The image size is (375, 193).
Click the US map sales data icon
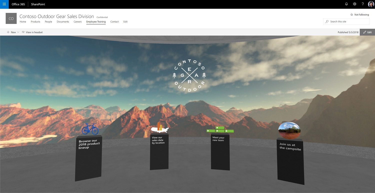pyautogui.click(x=160, y=129)
